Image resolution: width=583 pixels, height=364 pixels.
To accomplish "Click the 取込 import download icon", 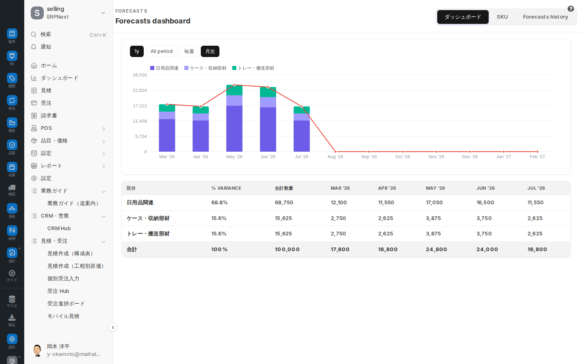I will (12, 318).
